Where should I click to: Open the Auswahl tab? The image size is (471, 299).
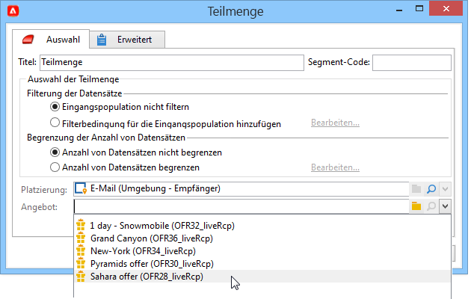(51, 40)
